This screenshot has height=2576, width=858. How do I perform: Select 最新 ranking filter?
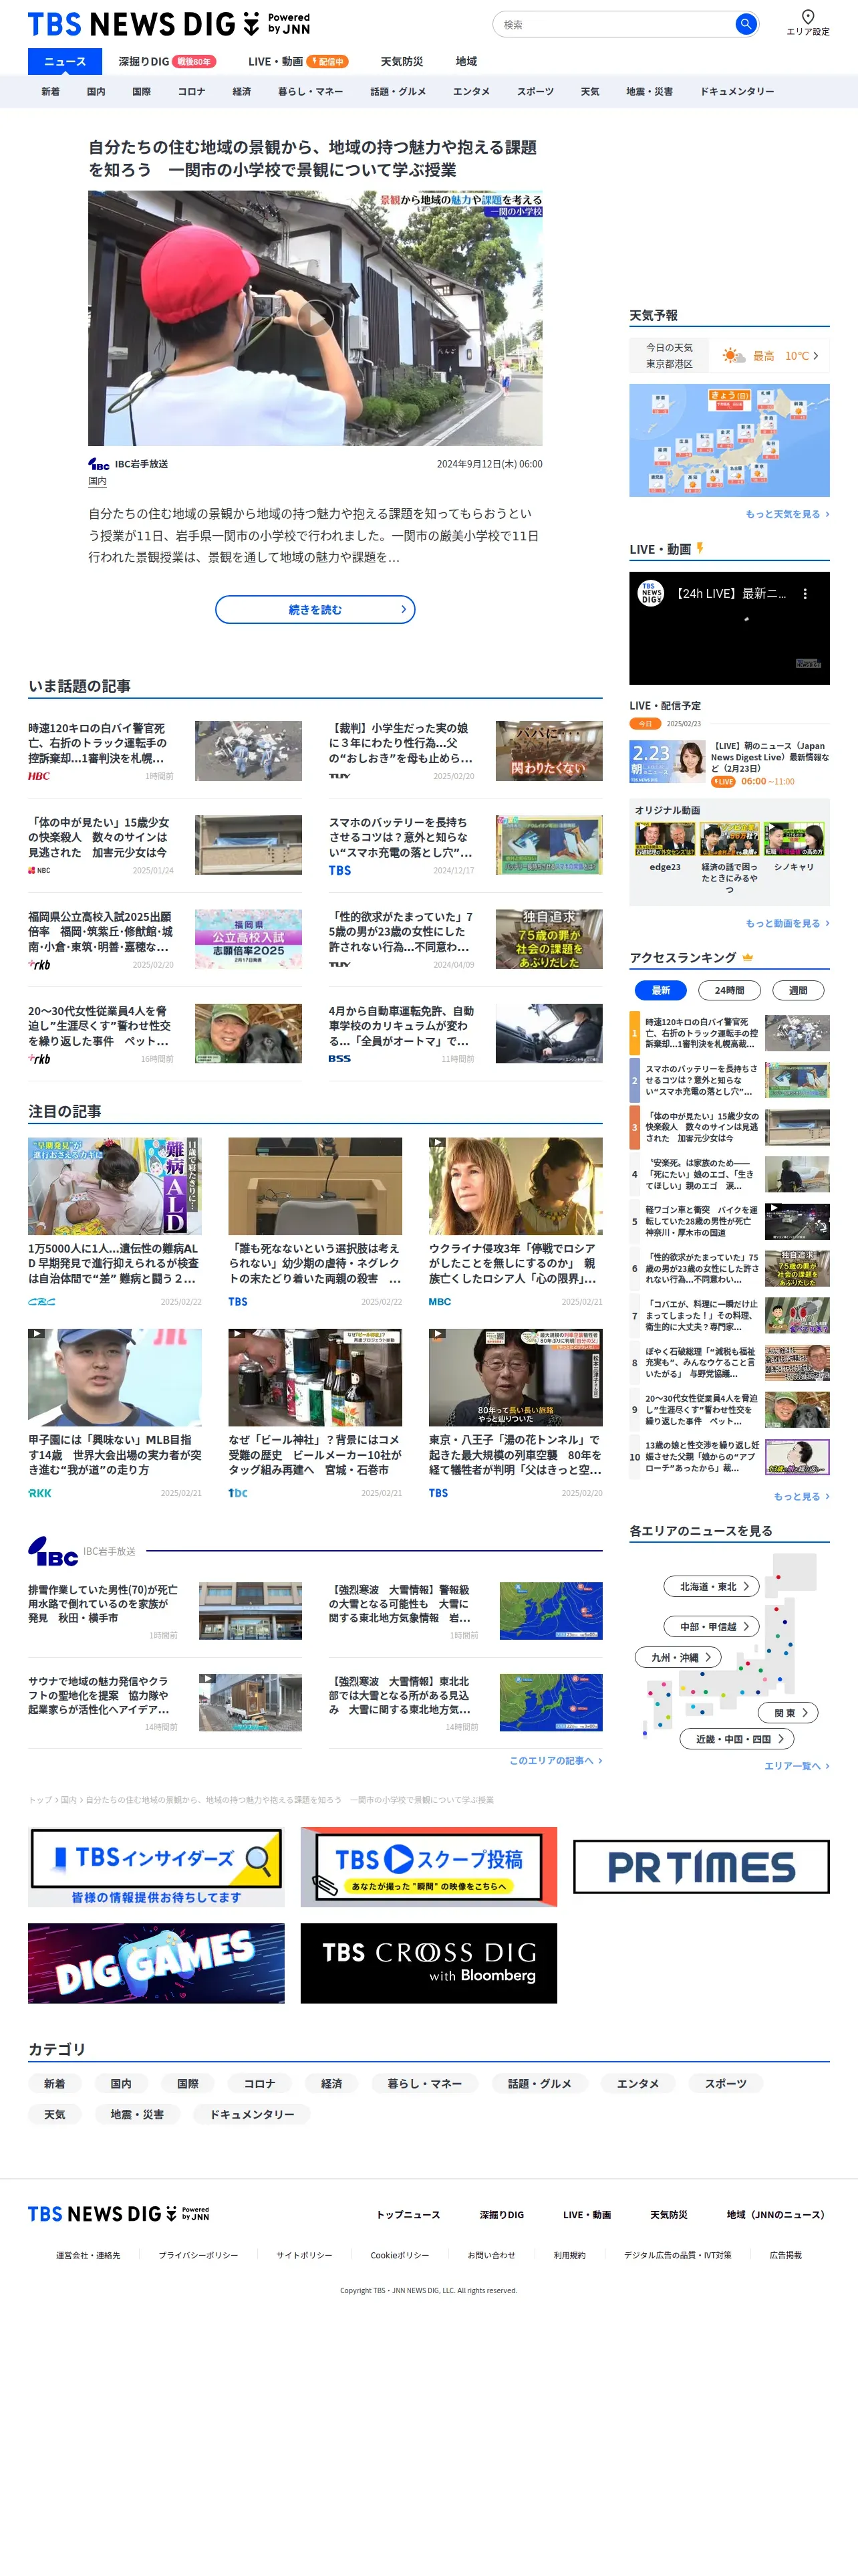[660, 990]
